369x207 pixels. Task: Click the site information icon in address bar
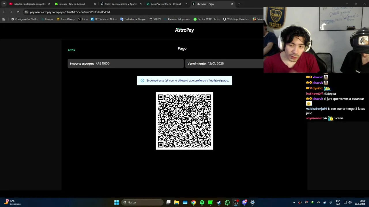coord(26,12)
